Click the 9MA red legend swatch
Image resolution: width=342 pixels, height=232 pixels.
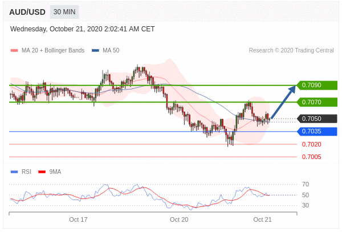click(42, 172)
